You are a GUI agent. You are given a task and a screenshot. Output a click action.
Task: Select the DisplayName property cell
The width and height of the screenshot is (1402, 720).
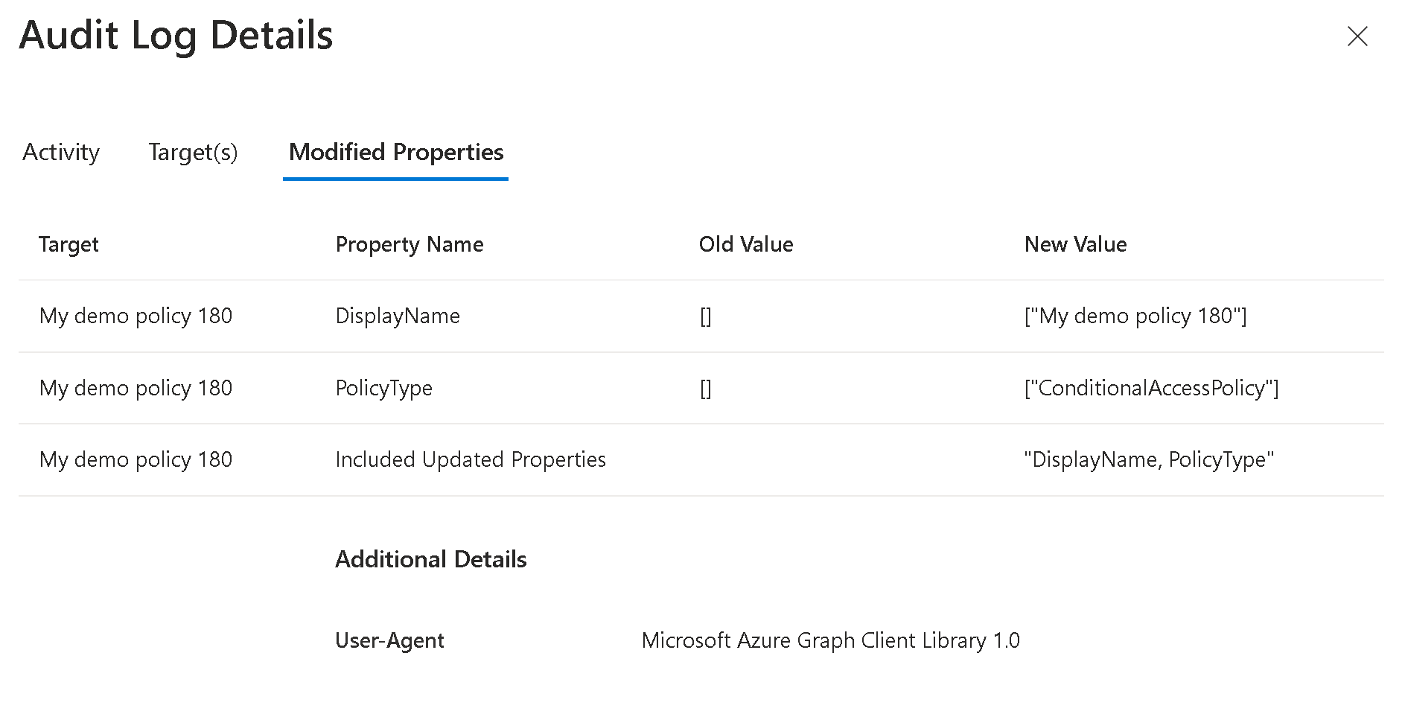pos(398,316)
